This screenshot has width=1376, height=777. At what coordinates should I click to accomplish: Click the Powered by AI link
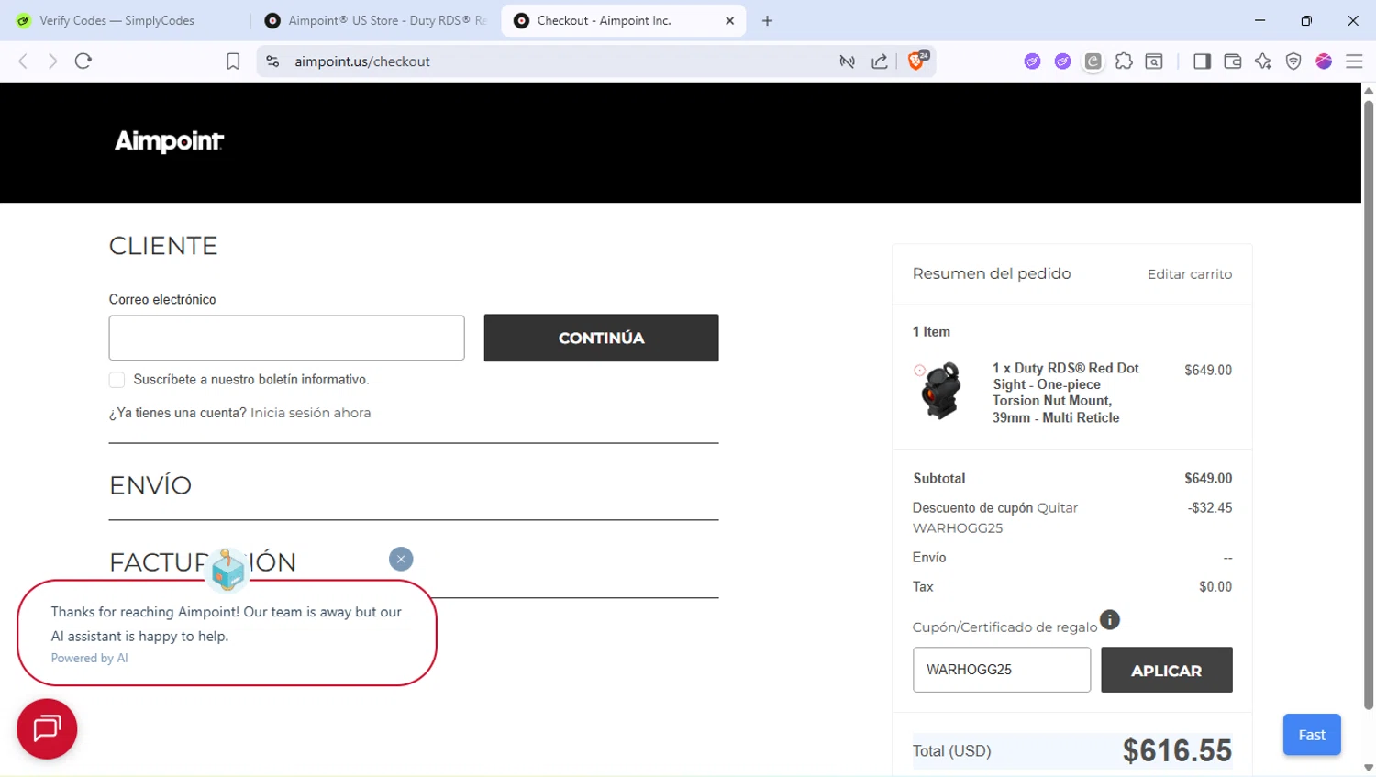tap(89, 658)
